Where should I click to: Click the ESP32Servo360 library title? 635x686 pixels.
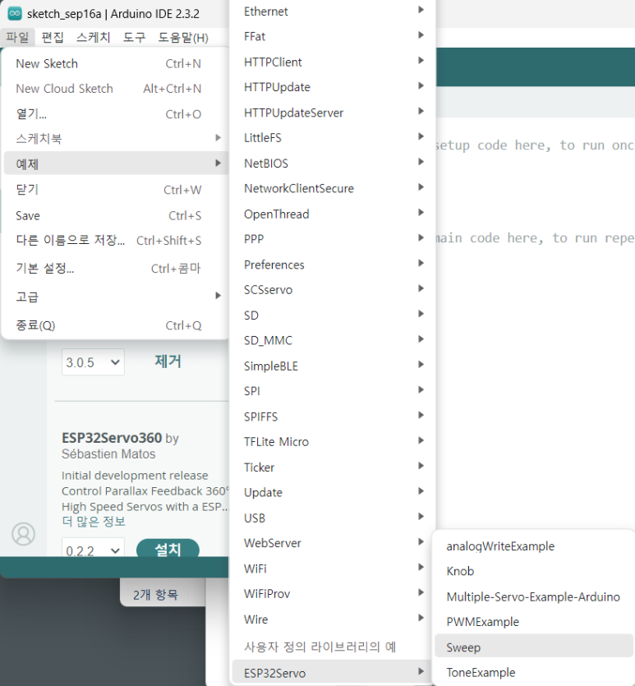coord(112,438)
